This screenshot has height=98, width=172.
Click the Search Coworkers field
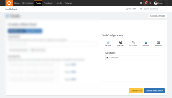(153, 9)
